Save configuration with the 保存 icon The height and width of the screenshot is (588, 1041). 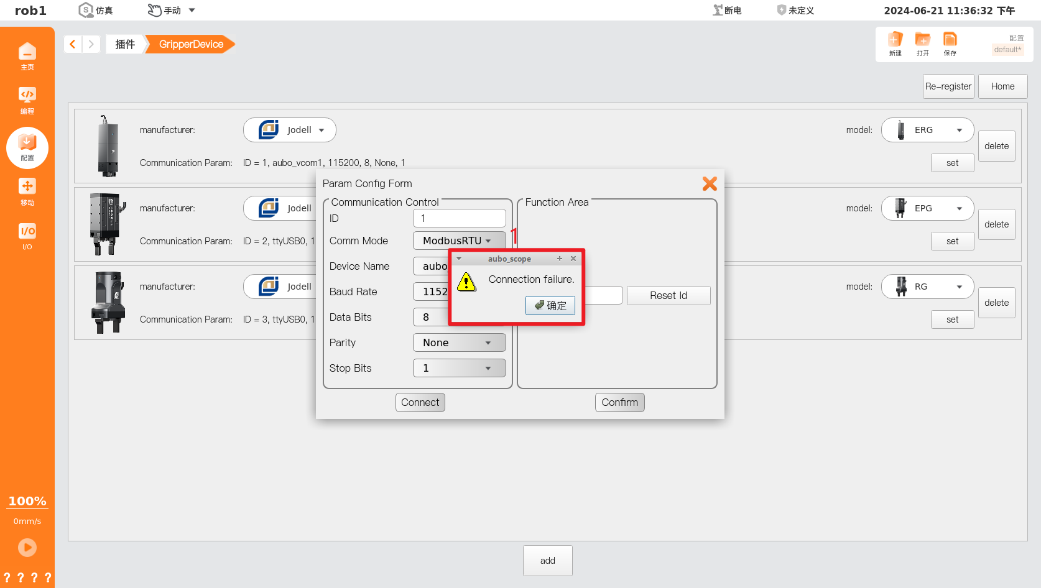950,44
